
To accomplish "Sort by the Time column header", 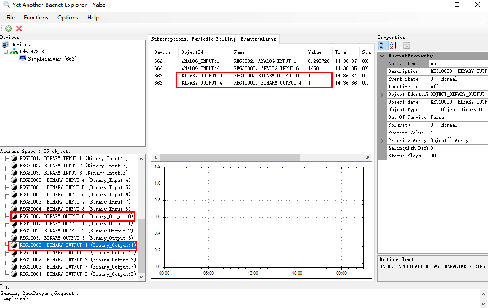I will tap(346, 52).
